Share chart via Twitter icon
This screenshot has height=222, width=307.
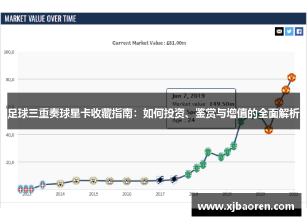289,31
